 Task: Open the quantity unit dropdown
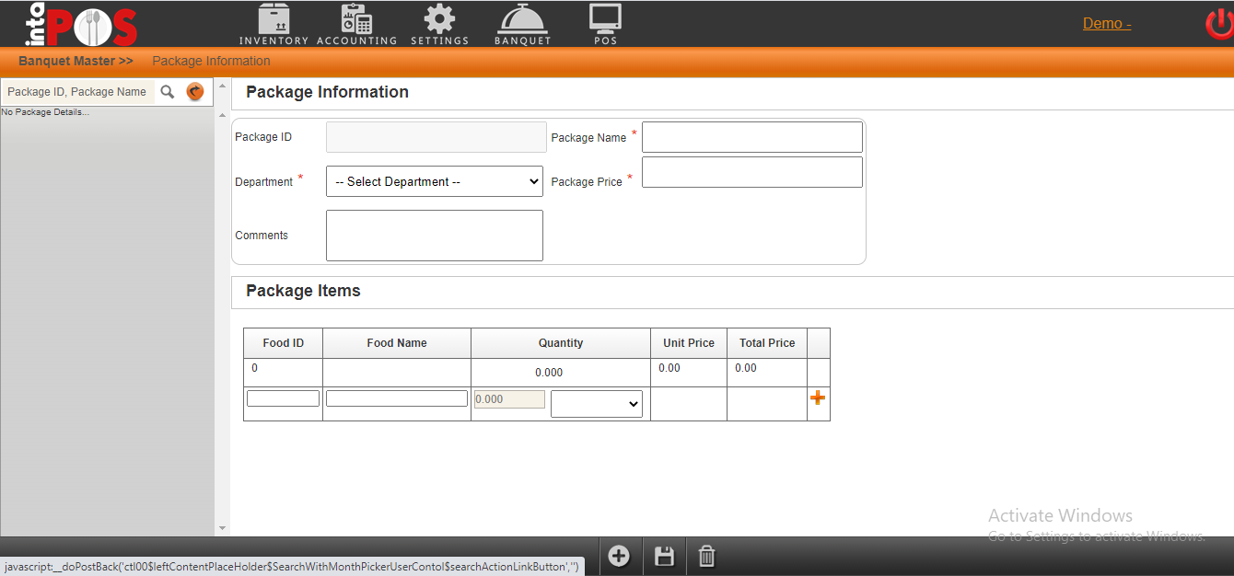pos(597,404)
